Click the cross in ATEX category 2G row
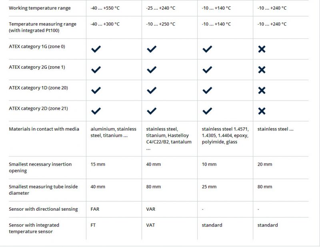The width and height of the screenshot is (320, 247). pos(262,70)
